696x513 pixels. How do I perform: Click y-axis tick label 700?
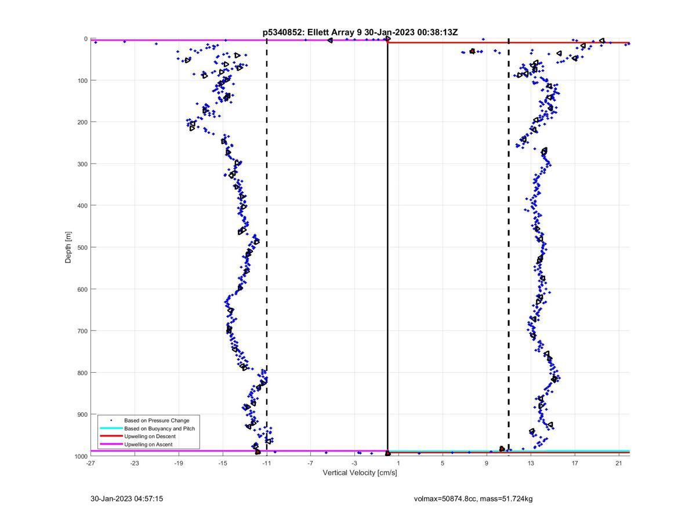pos(82,331)
